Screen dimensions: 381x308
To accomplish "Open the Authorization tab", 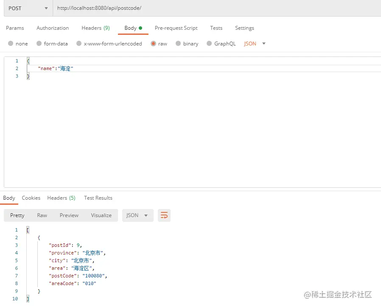I will pos(53,28).
